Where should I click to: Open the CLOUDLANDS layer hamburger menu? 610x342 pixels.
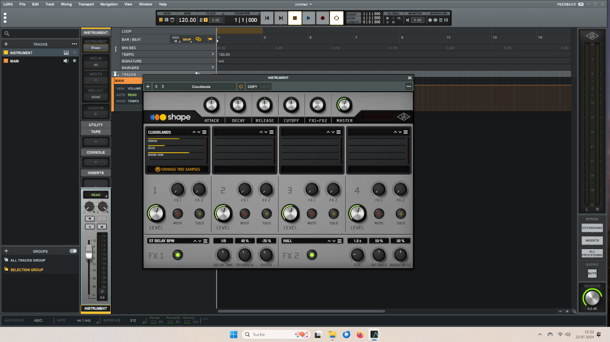(205, 132)
